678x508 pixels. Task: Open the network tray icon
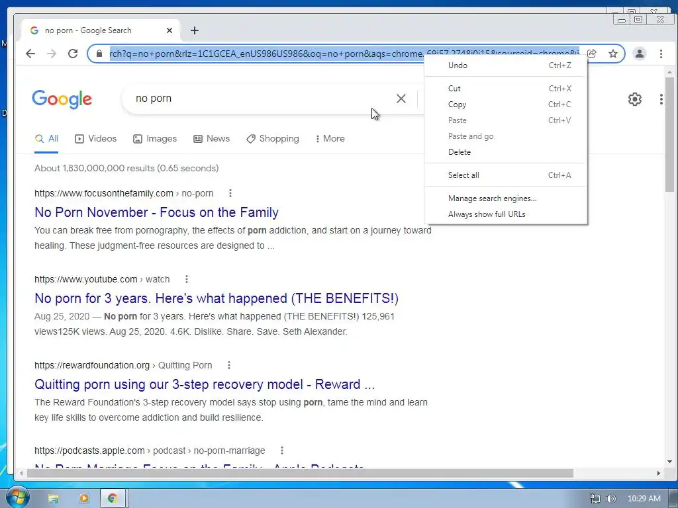point(595,499)
